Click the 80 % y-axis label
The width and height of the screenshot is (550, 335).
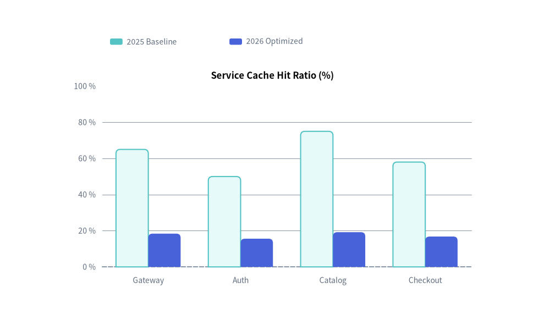click(87, 123)
